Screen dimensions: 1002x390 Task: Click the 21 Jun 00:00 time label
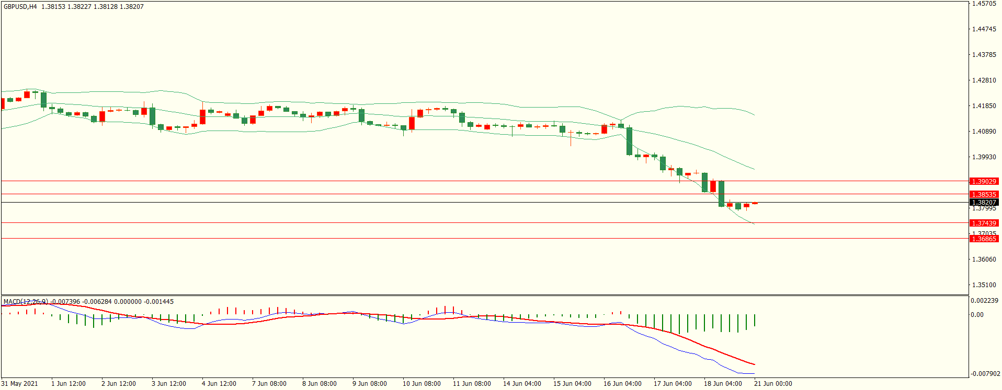[x=773, y=384]
